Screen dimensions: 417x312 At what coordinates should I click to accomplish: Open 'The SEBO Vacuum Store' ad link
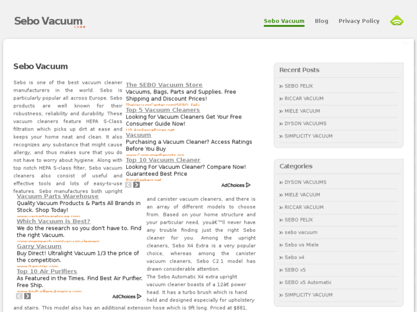(164, 85)
